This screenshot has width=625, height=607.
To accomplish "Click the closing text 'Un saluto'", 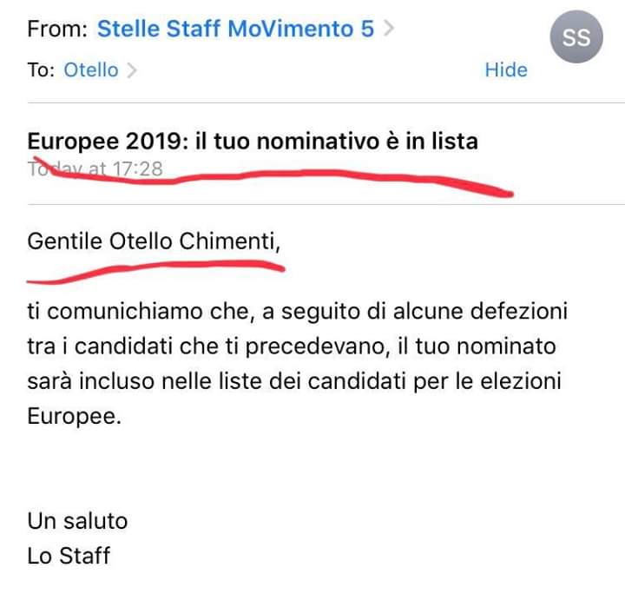I will click(77, 521).
